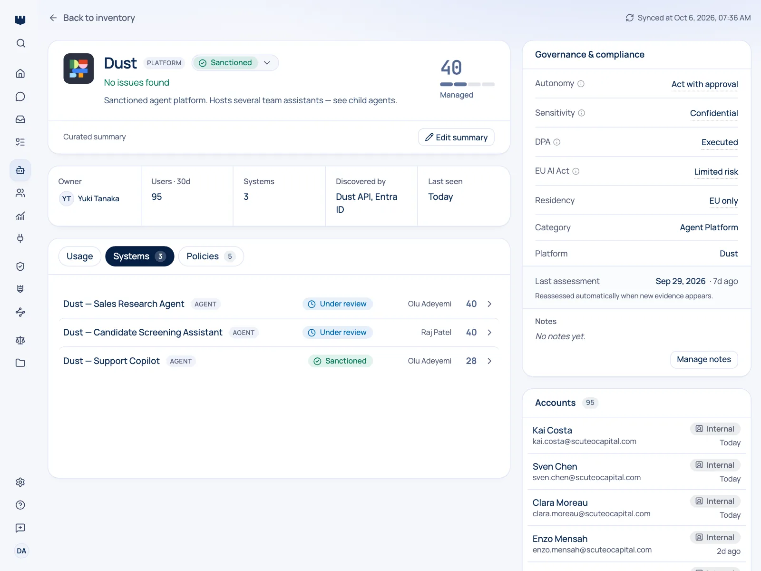This screenshot has height=571, width=761.
Task: Open the folder sidebar icon
Action: click(20, 363)
